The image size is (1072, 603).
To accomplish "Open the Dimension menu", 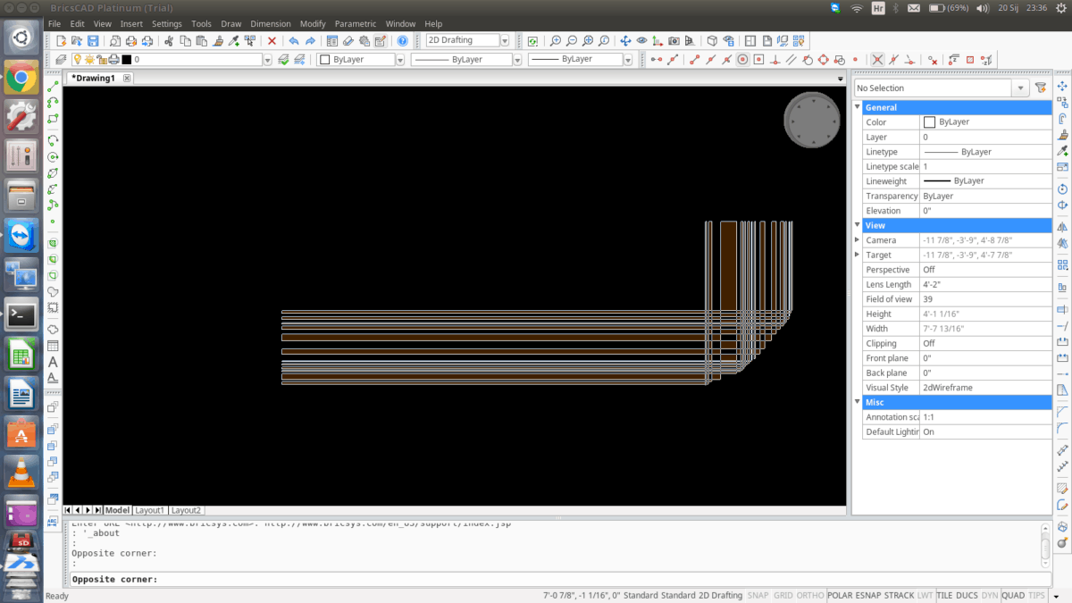I will [x=271, y=24].
